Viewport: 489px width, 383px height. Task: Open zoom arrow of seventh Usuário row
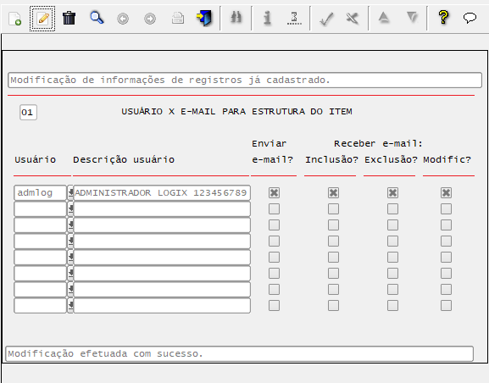[x=70, y=290]
